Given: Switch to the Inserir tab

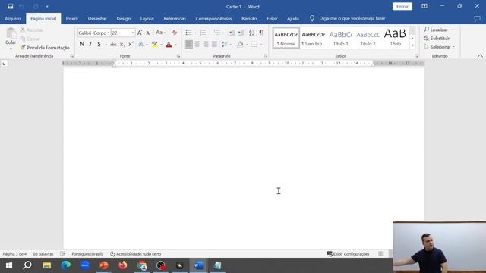Looking at the screenshot, I should point(72,18).
